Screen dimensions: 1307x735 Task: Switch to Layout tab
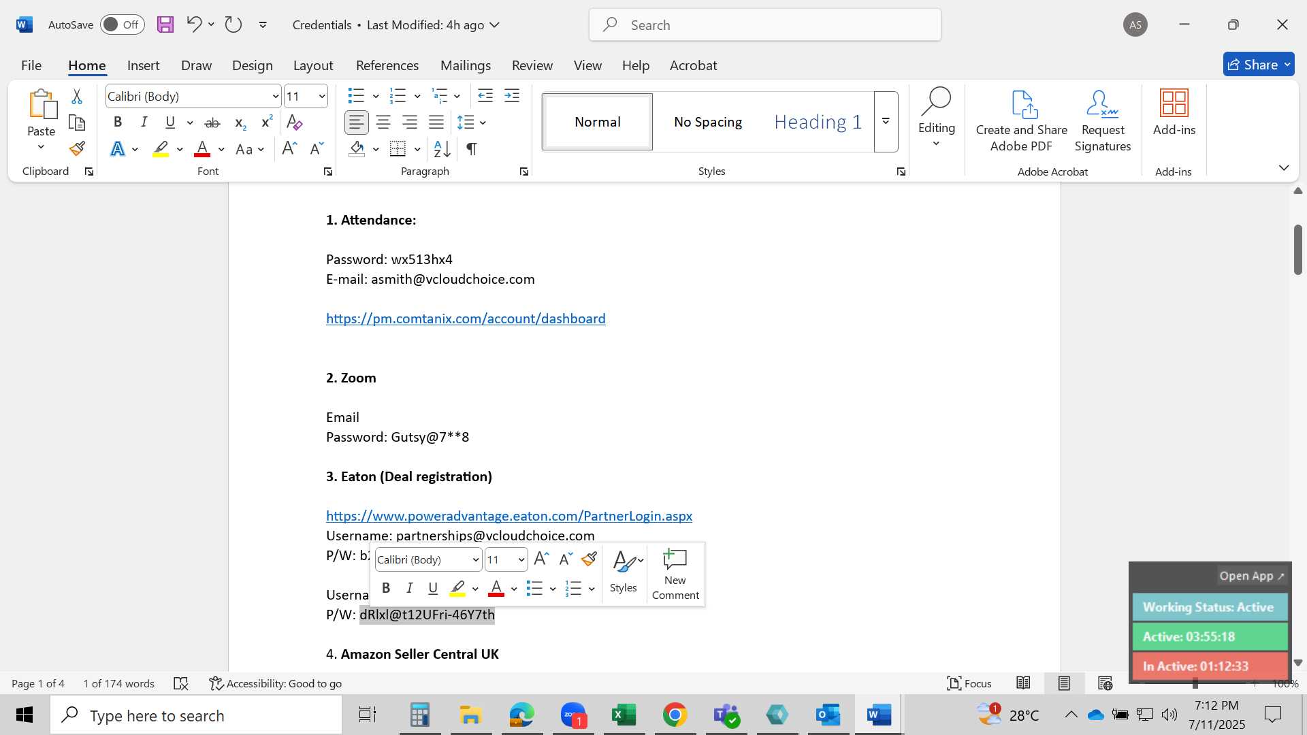(313, 65)
